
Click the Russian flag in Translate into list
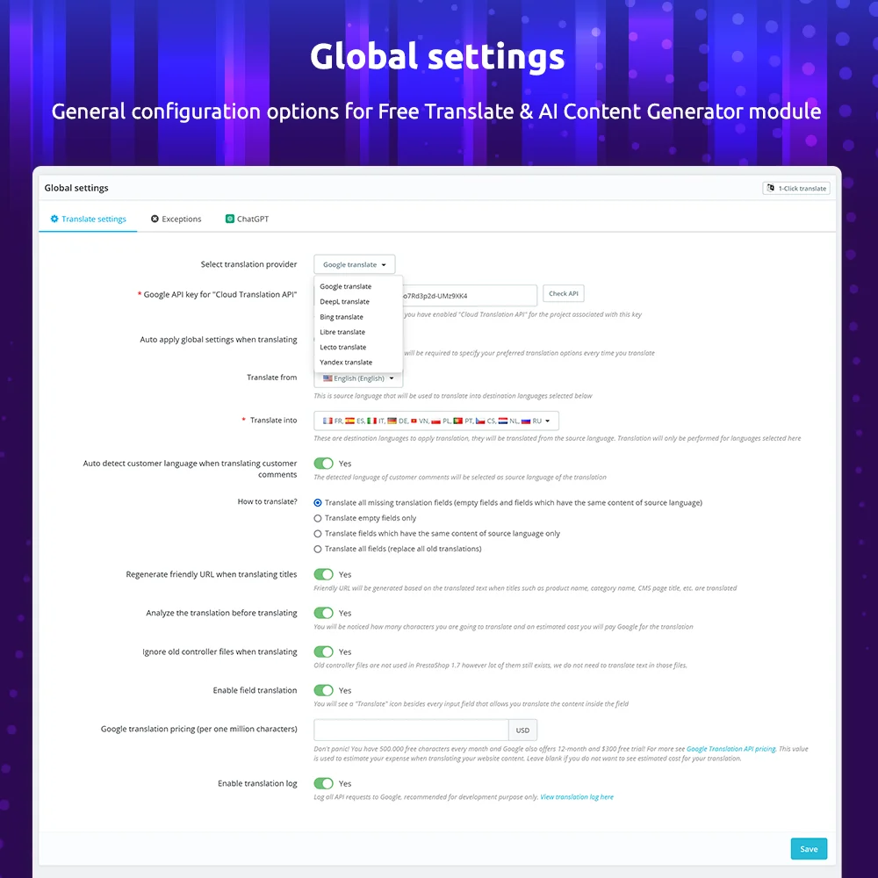click(525, 421)
